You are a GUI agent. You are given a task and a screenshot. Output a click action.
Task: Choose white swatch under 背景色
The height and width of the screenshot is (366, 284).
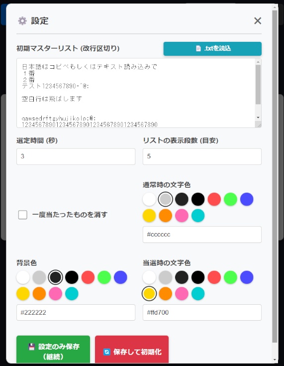coord(23,277)
